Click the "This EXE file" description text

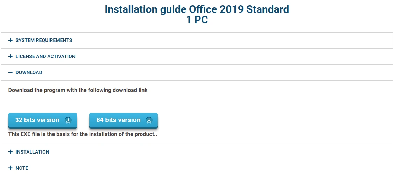(x=83, y=134)
